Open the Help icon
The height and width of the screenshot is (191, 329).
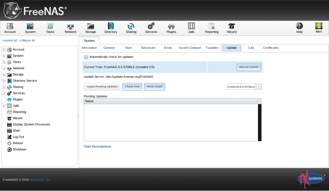point(299,28)
